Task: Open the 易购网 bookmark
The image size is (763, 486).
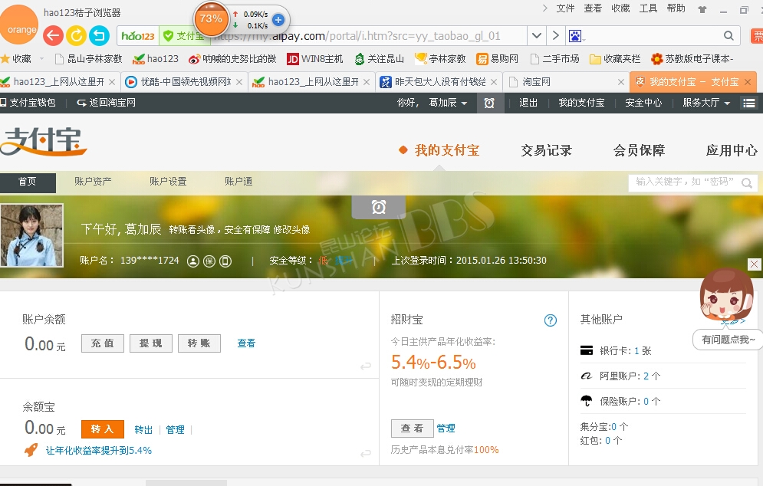Action: click(497, 59)
